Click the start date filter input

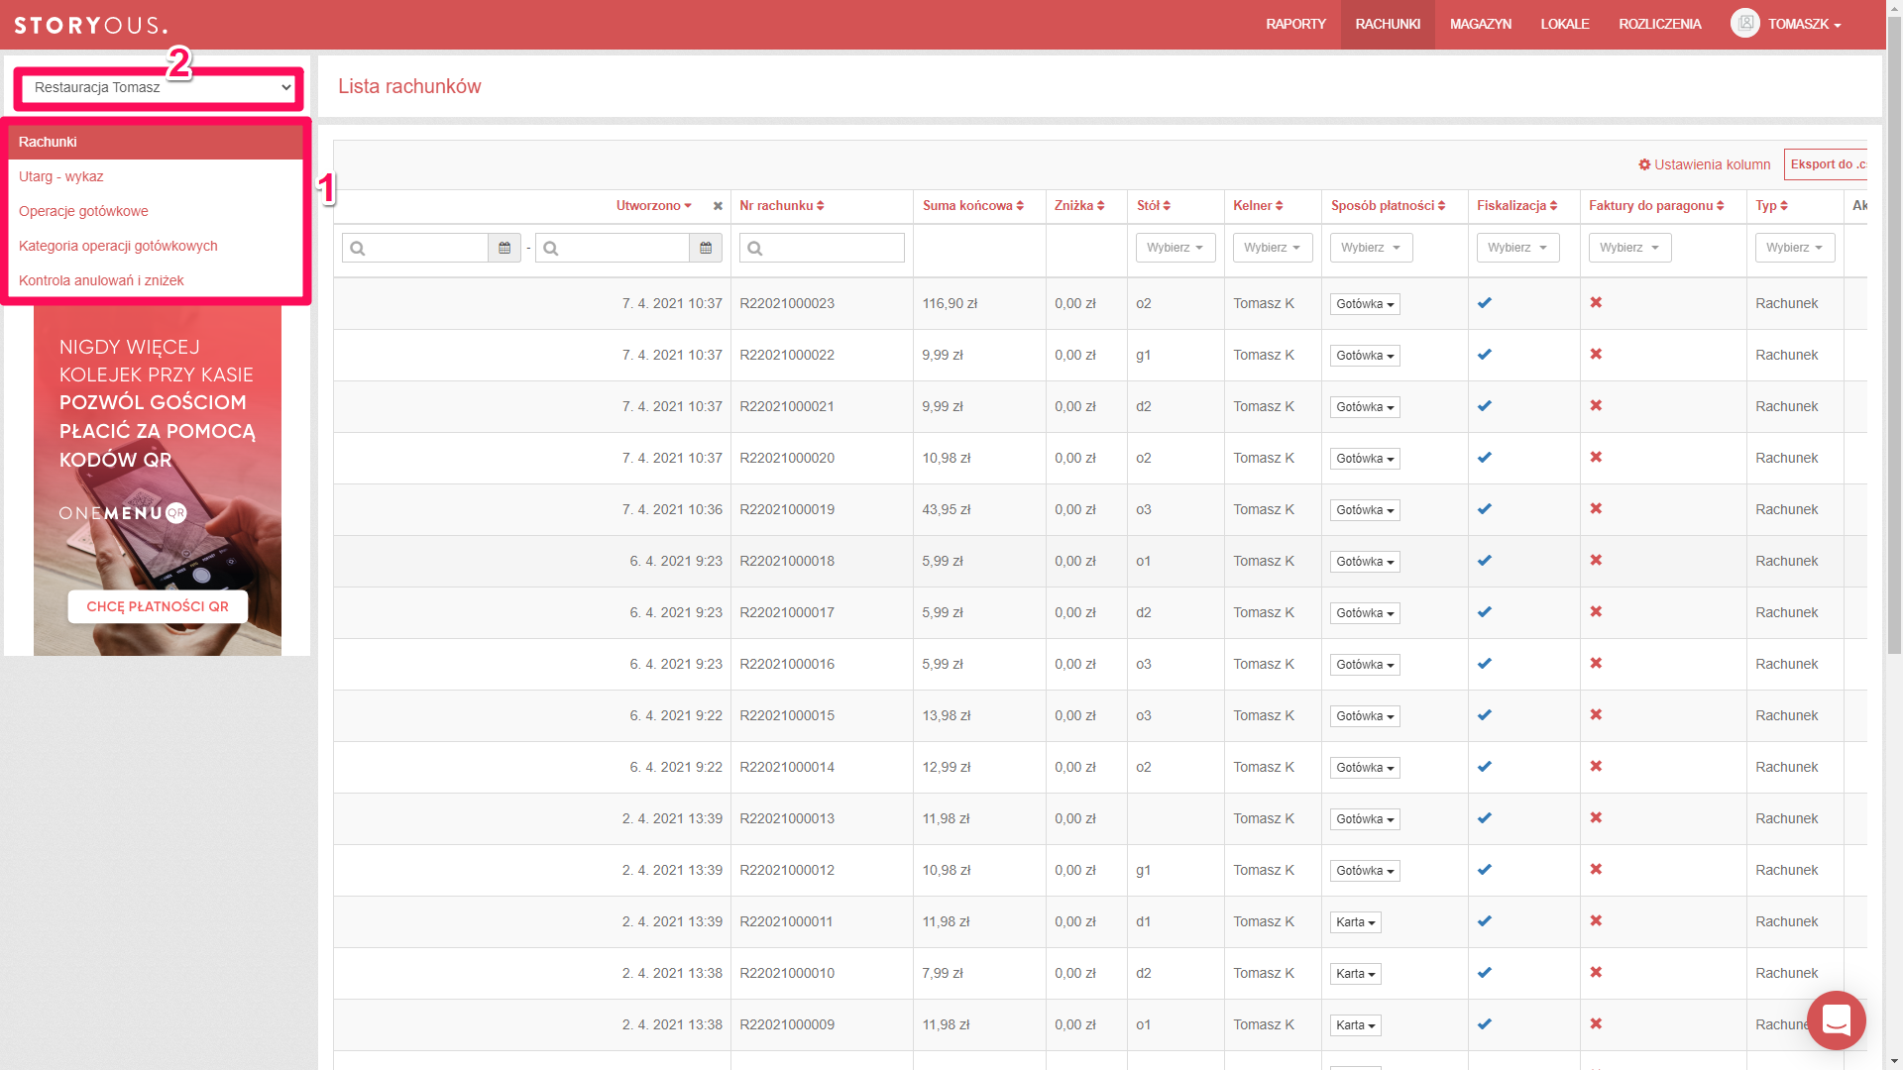[415, 248]
